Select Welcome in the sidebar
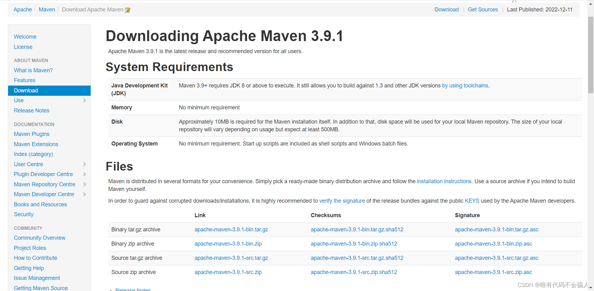The image size is (594, 291). pyautogui.click(x=25, y=37)
